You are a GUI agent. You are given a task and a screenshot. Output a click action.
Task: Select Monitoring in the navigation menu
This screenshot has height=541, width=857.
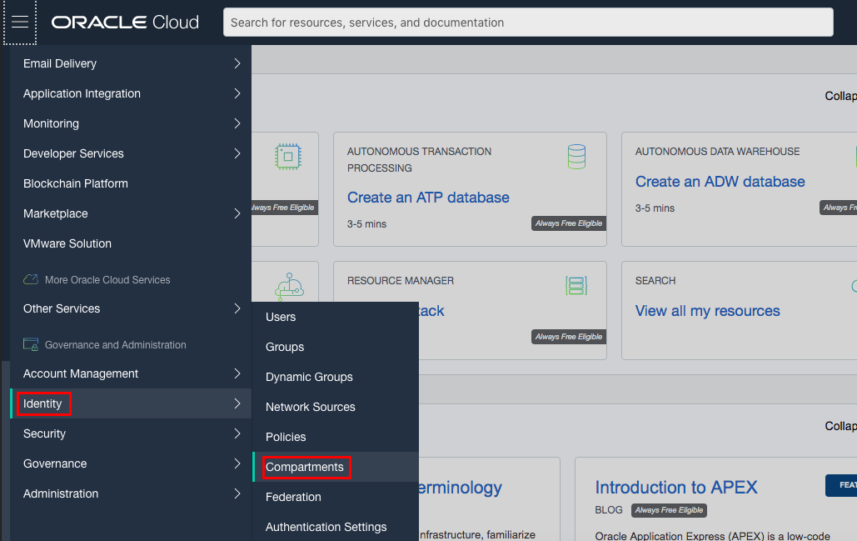131,123
